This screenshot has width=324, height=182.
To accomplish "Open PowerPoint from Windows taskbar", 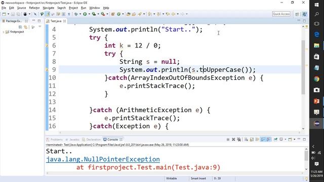I will [x=316, y=101].
